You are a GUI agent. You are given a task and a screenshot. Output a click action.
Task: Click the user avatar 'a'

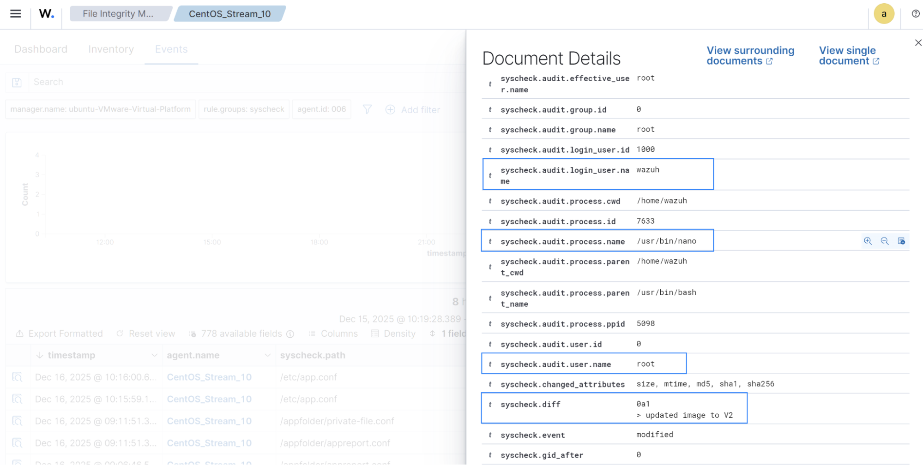[x=883, y=14]
